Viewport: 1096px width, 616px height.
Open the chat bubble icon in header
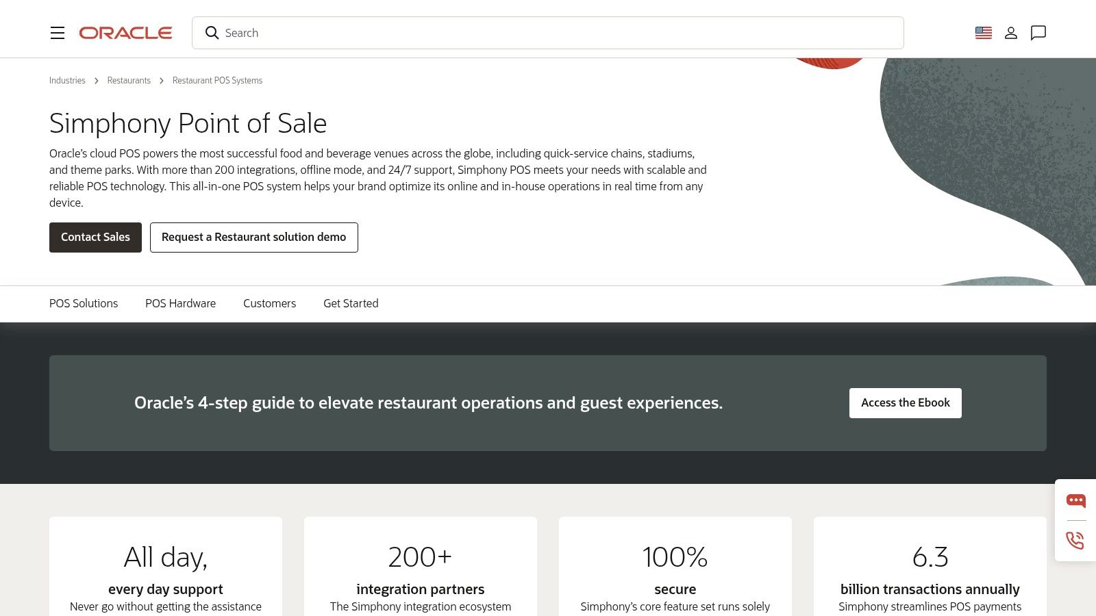click(x=1038, y=33)
